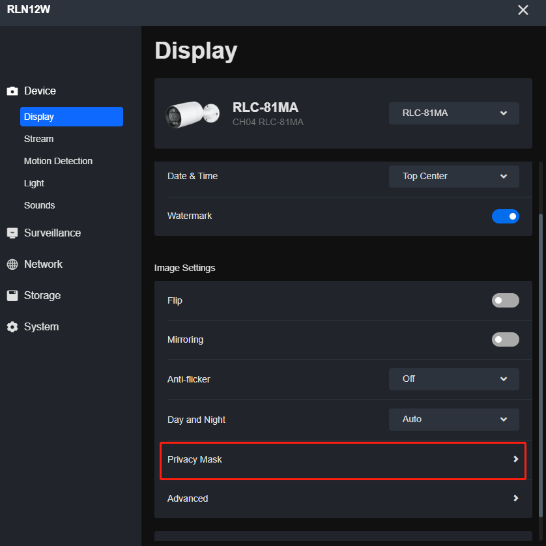Click the Surveillance monitor icon
Screen dimensions: 546x546
coord(12,233)
